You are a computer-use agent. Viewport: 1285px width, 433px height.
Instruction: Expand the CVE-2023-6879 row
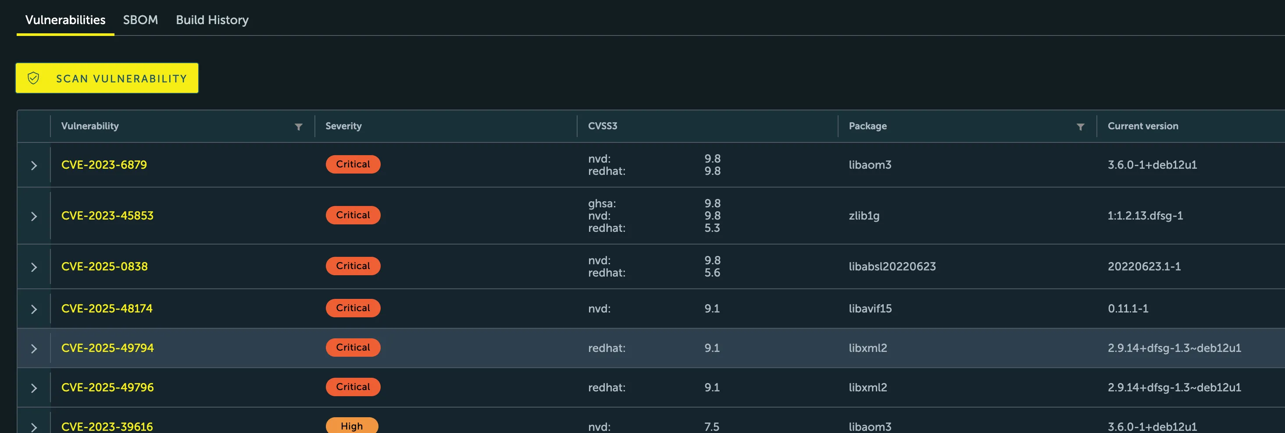34,165
